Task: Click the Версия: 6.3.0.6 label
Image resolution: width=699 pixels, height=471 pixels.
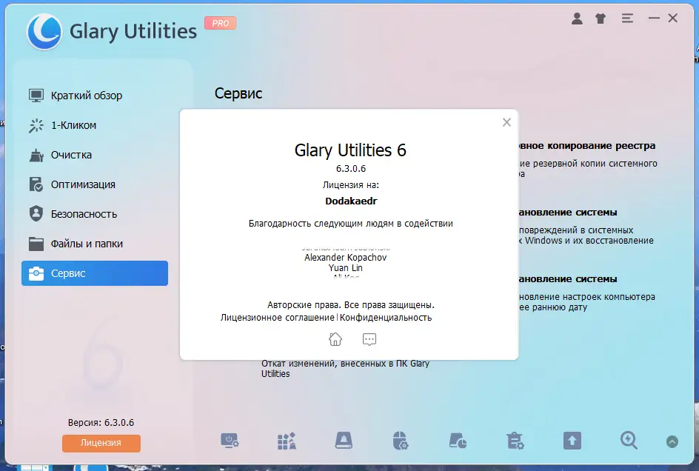Action: (101, 423)
